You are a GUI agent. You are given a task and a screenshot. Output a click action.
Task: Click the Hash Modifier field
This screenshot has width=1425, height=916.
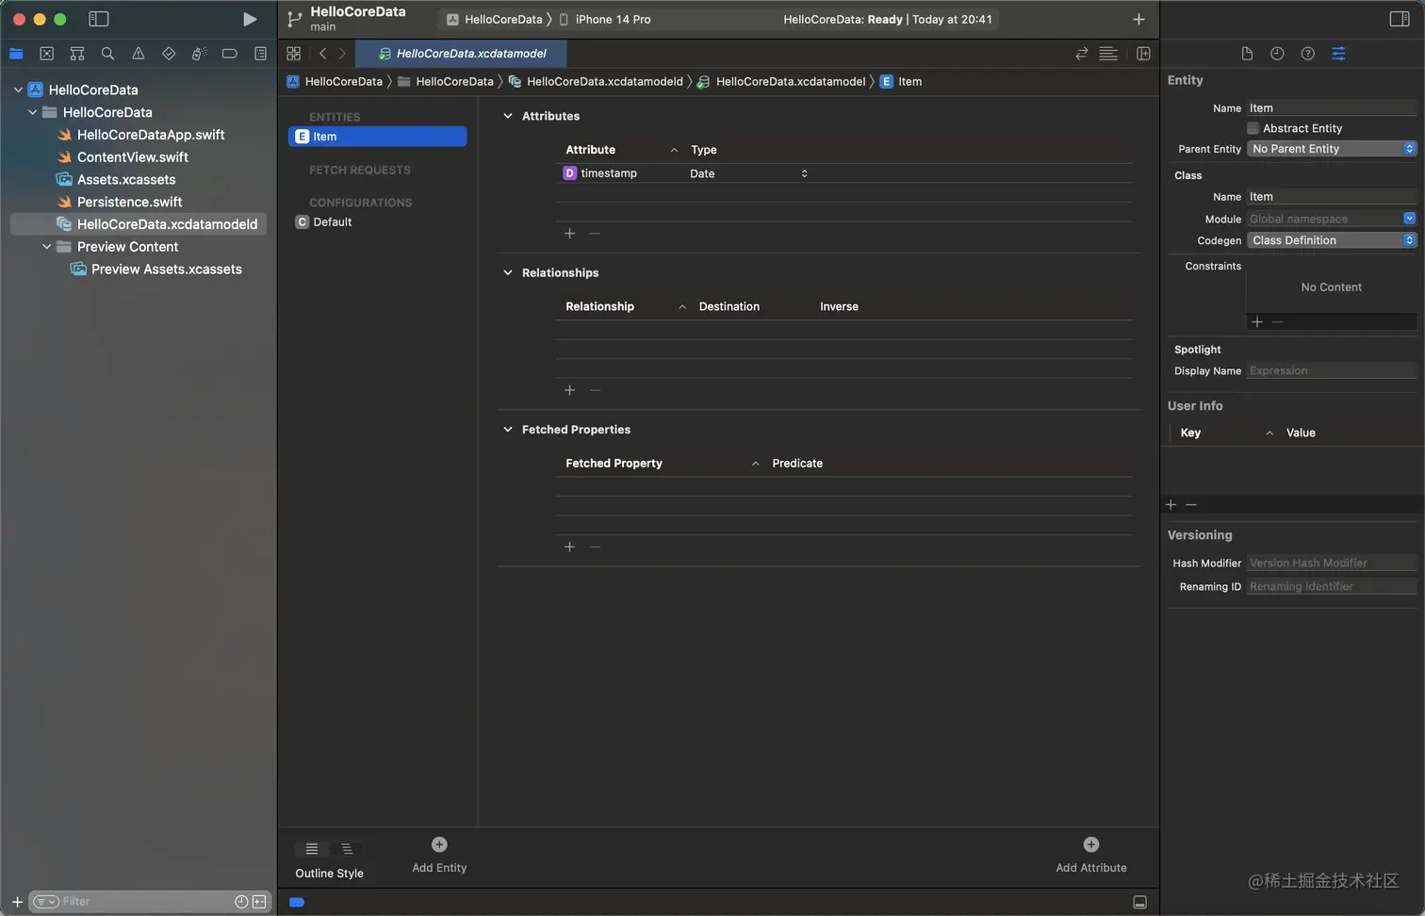[1332, 564]
